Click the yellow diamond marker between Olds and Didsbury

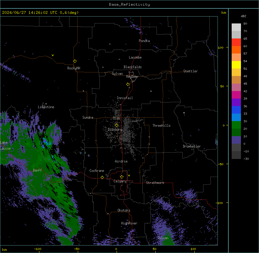point(117,125)
